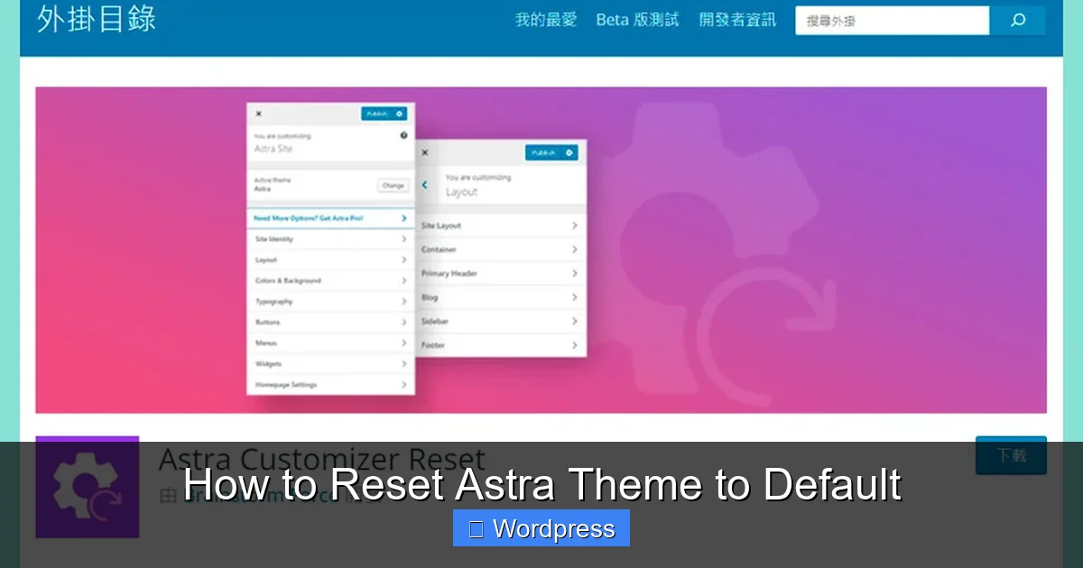Image resolution: width=1083 pixels, height=568 pixels.
Task: Open the Beta 版測試 menu link
Action: pos(637,20)
